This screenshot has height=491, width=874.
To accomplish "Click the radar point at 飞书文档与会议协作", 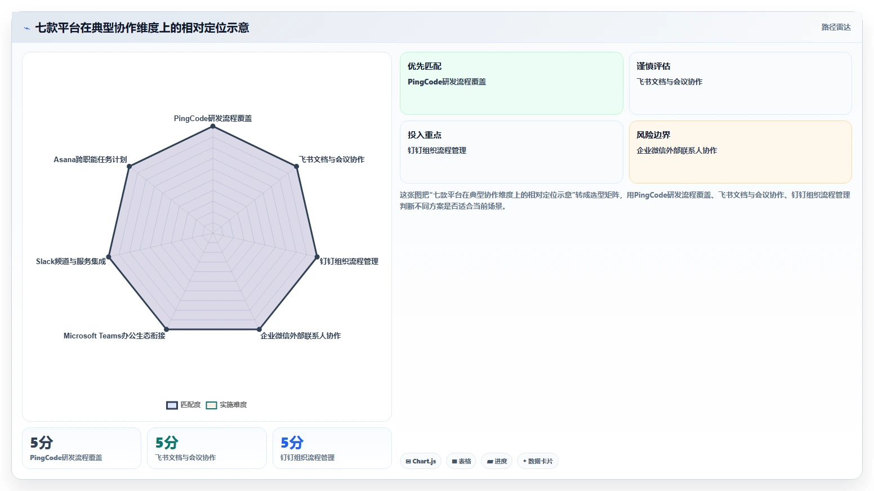I will (296, 166).
